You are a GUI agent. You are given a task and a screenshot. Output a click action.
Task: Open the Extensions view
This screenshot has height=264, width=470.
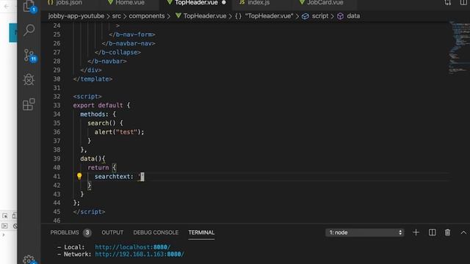point(29,104)
